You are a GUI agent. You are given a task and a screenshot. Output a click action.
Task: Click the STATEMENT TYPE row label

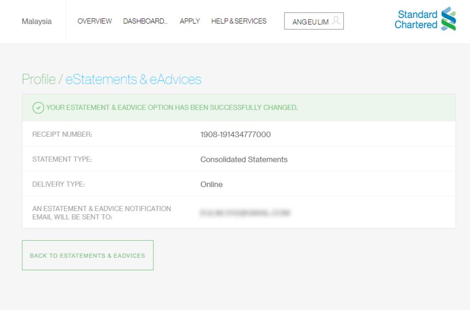pyautogui.click(x=62, y=159)
